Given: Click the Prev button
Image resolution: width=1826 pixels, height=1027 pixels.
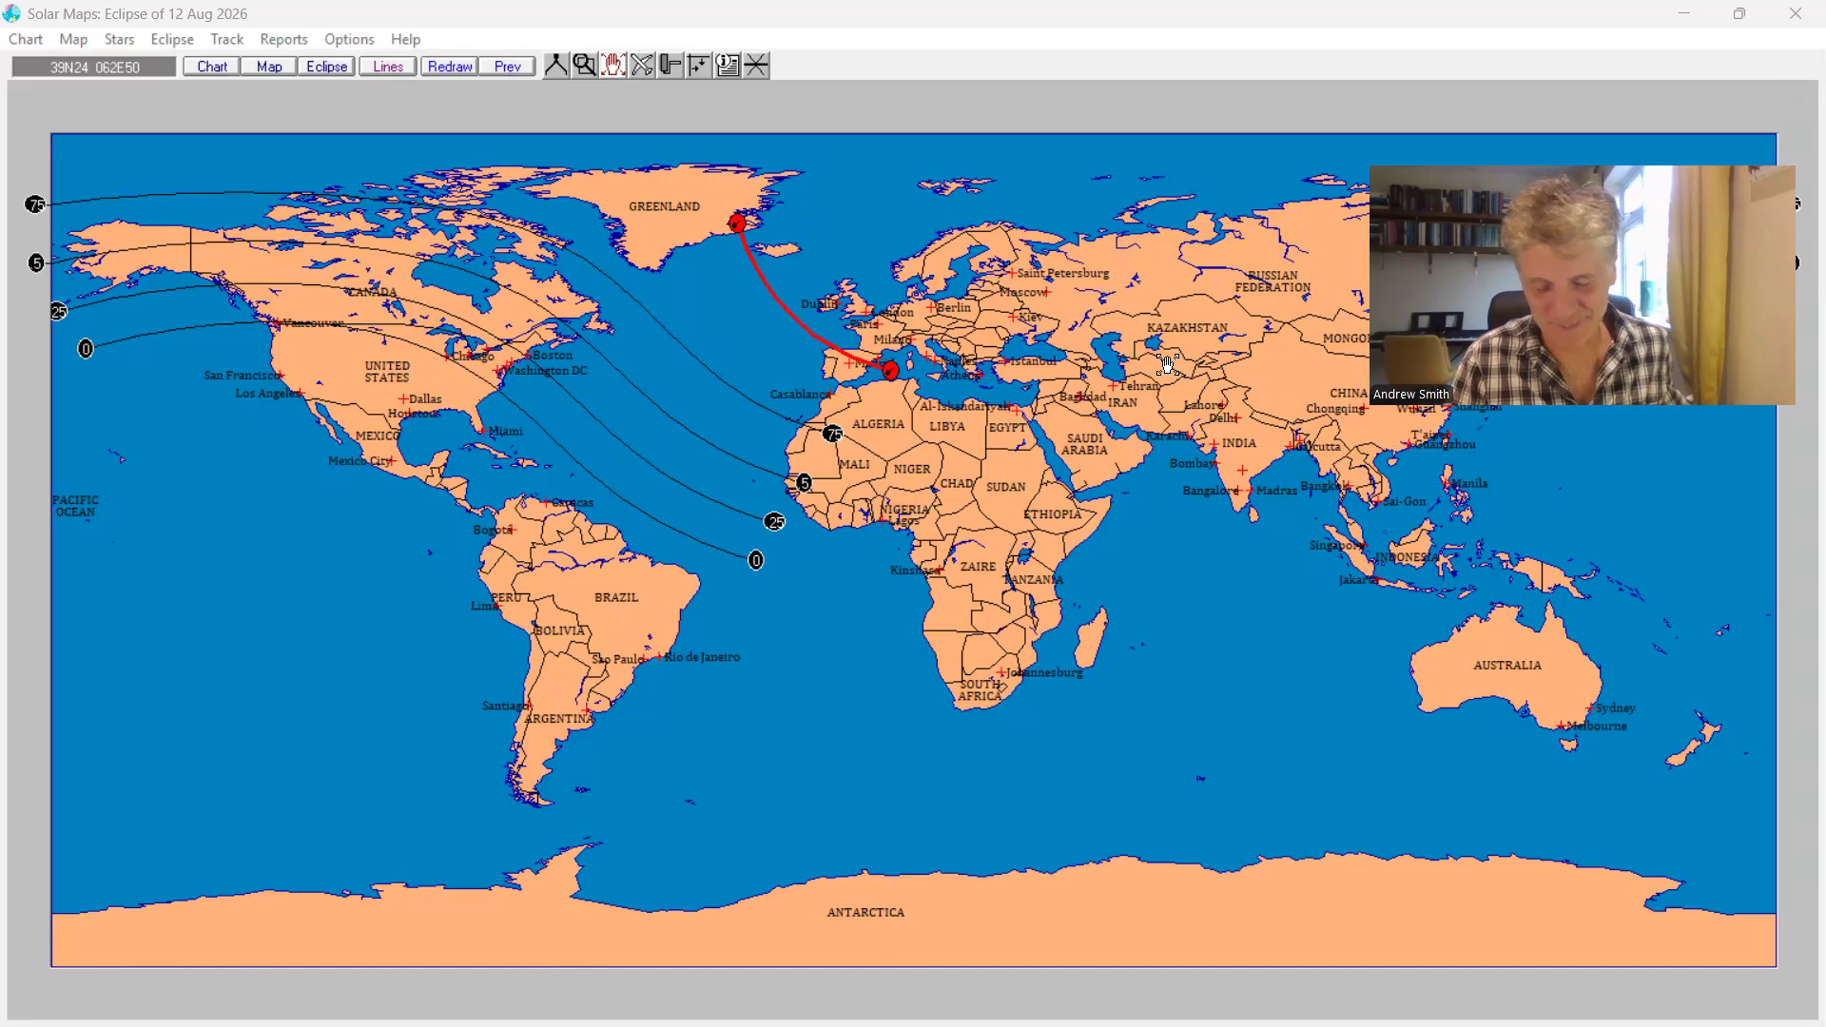Looking at the screenshot, I should 507,67.
